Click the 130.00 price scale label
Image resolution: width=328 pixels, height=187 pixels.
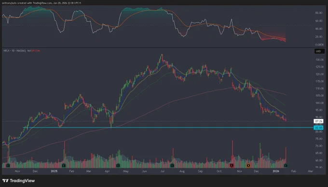(x=319, y=60)
